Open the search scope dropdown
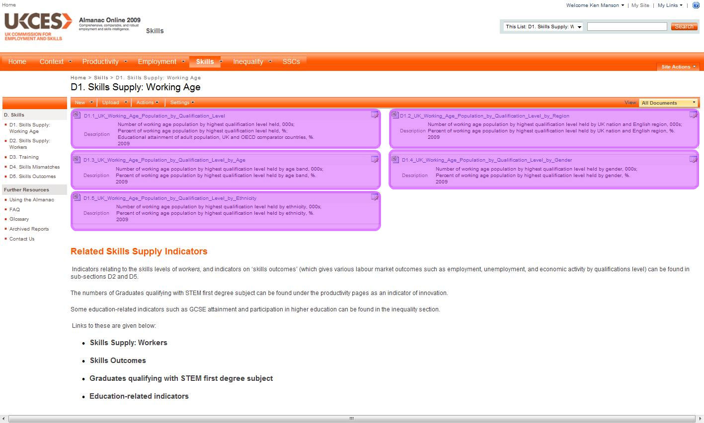 coord(543,27)
